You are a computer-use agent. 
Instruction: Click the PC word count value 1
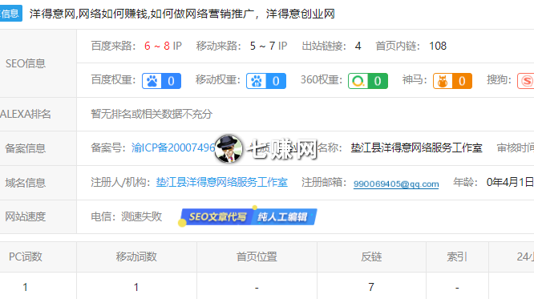[x=25, y=287]
